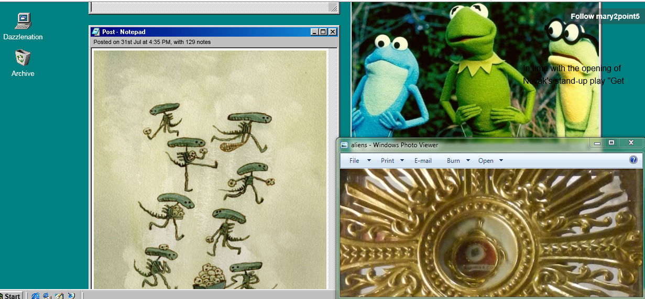Click the View Channels quick launch icon
The image size is (645, 299).
(71, 296)
